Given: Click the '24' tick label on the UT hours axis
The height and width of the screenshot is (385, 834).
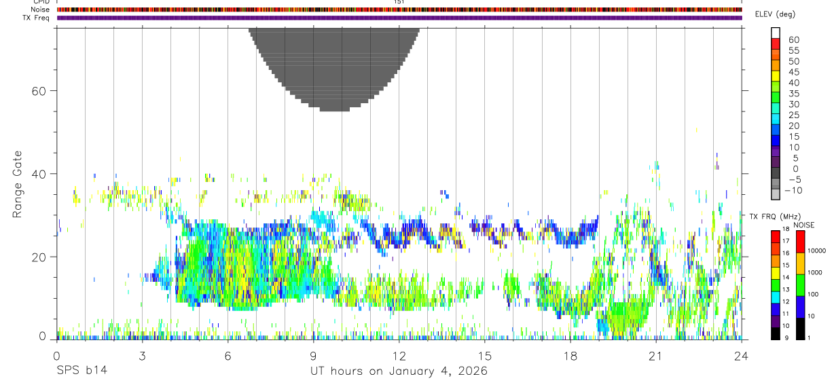Looking at the screenshot, I should coord(742,356).
